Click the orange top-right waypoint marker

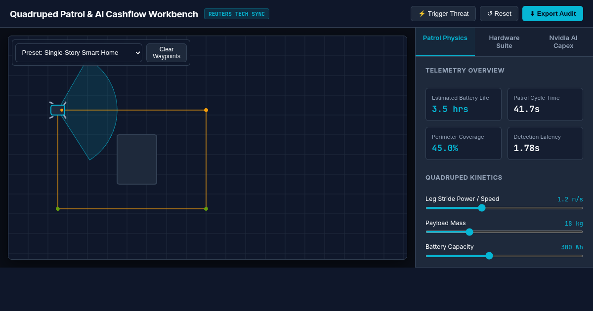point(206,110)
